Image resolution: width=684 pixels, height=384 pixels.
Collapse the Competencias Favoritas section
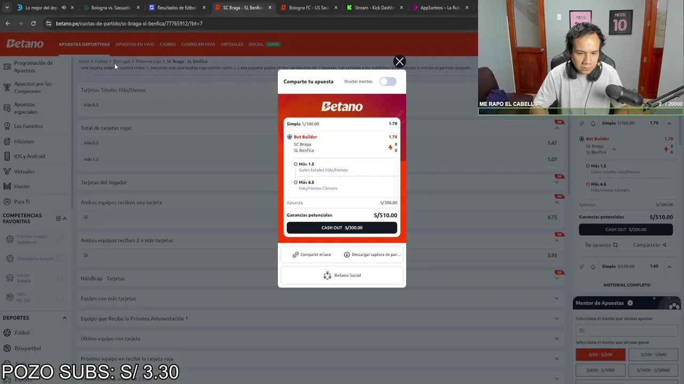point(65,218)
